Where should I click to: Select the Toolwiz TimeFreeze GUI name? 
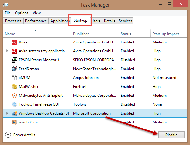point(39,104)
